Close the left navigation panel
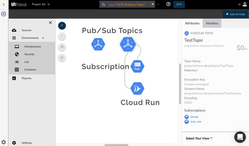The width and height of the screenshot is (249, 146). pyautogui.click(x=50, y=23)
